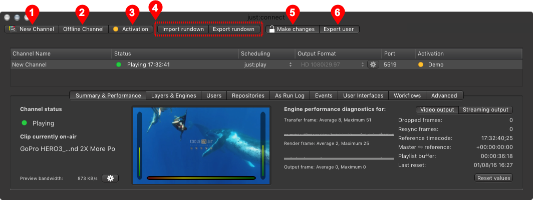
Task: Click the whale video preview thumbnail
Action: click(x=201, y=145)
